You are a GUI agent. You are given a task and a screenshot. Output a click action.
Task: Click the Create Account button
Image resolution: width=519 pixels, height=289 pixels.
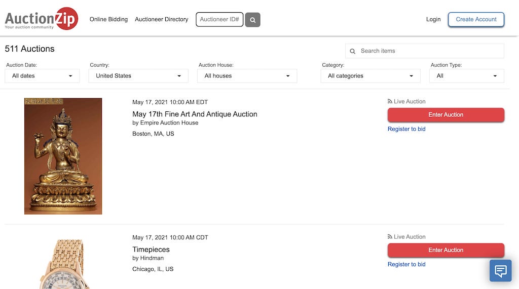coord(476,19)
